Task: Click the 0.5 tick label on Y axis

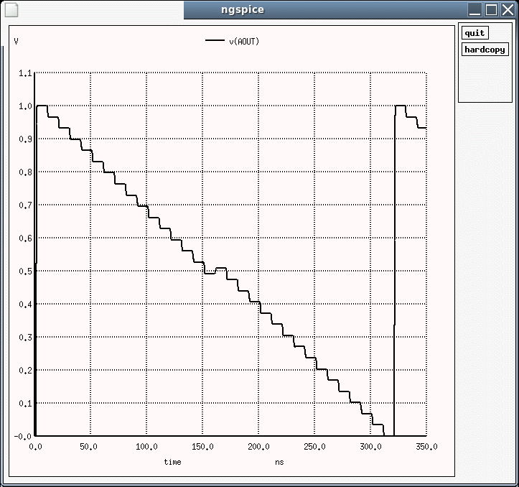Action: coord(25,271)
